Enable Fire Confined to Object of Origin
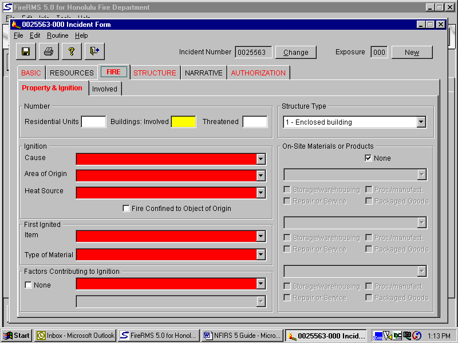Screen dimensions: 458x343 pyautogui.click(x=126, y=209)
